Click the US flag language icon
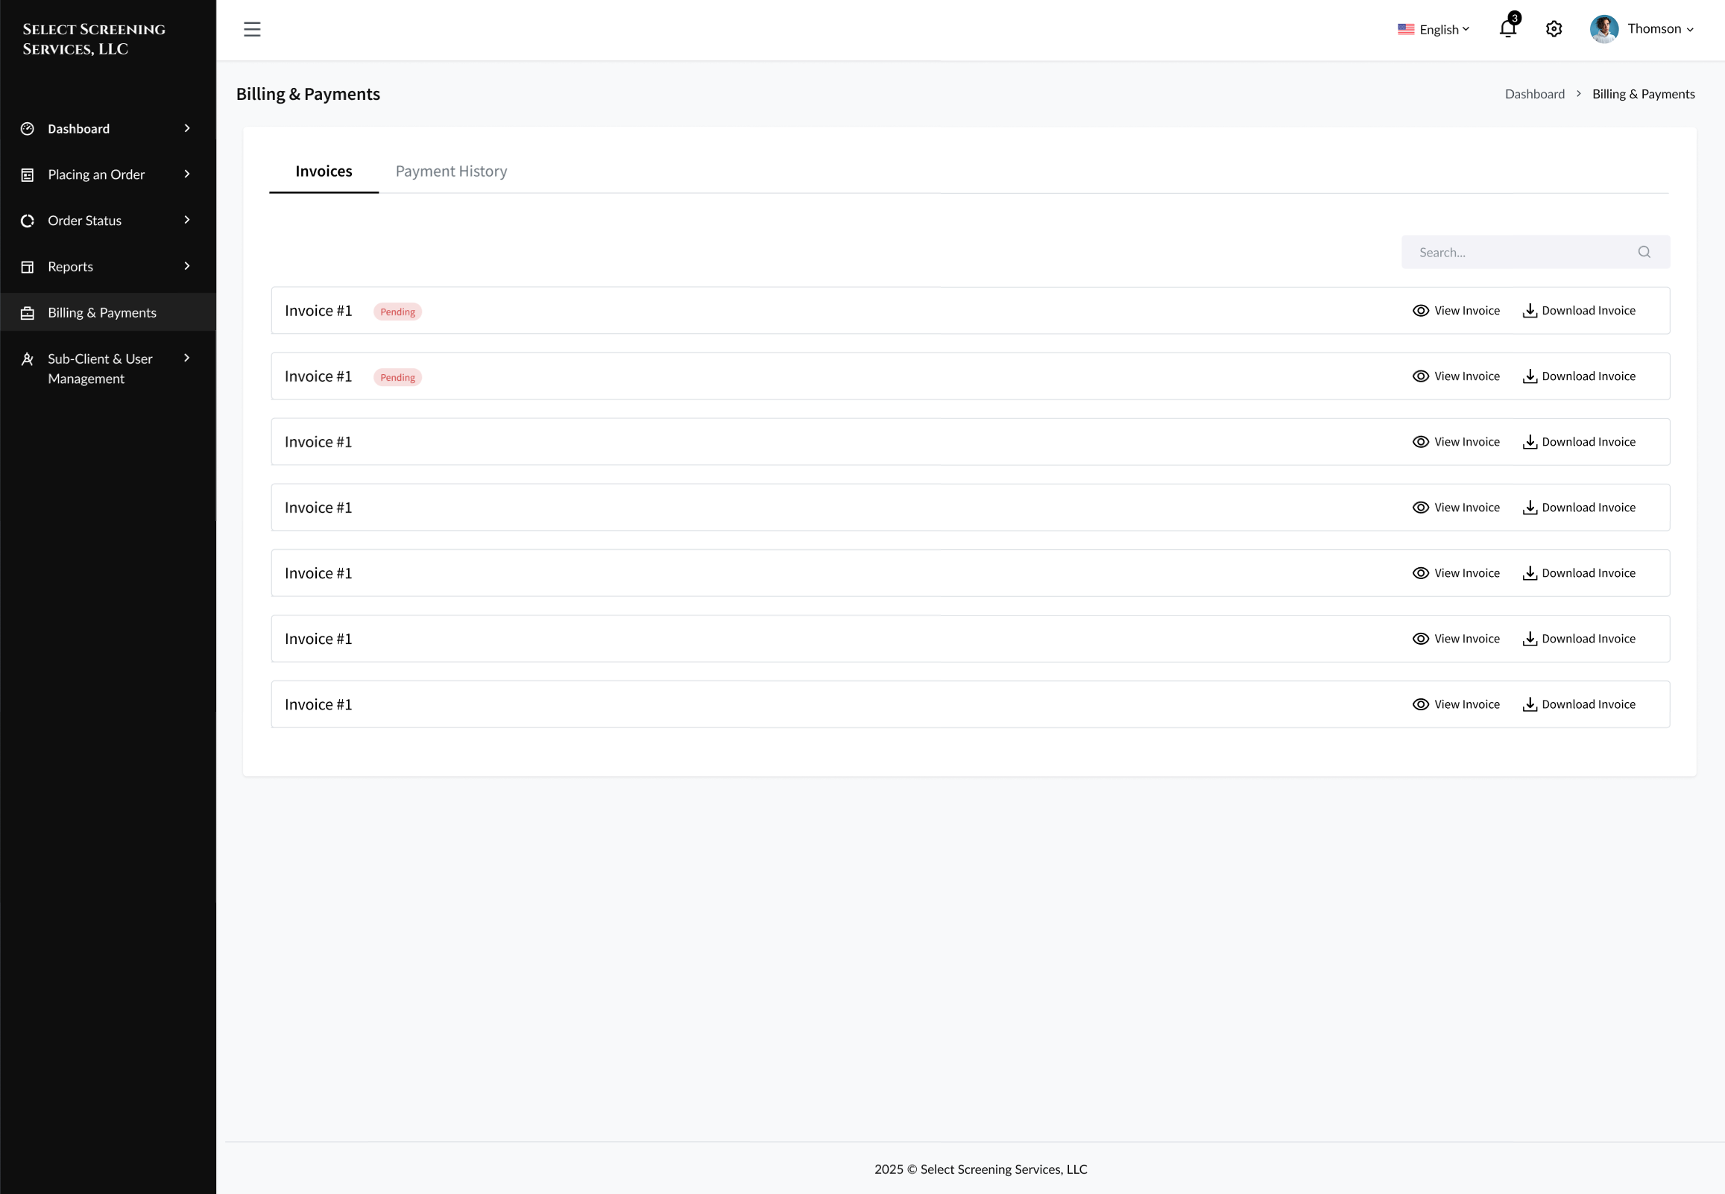The height and width of the screenshot is (1194, 1725). coord(1406,29)
